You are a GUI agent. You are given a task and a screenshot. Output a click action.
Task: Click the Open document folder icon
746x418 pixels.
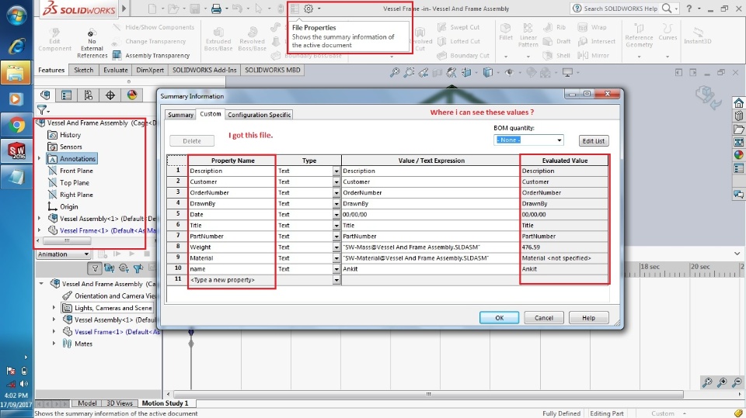click(x=173, y=9)
